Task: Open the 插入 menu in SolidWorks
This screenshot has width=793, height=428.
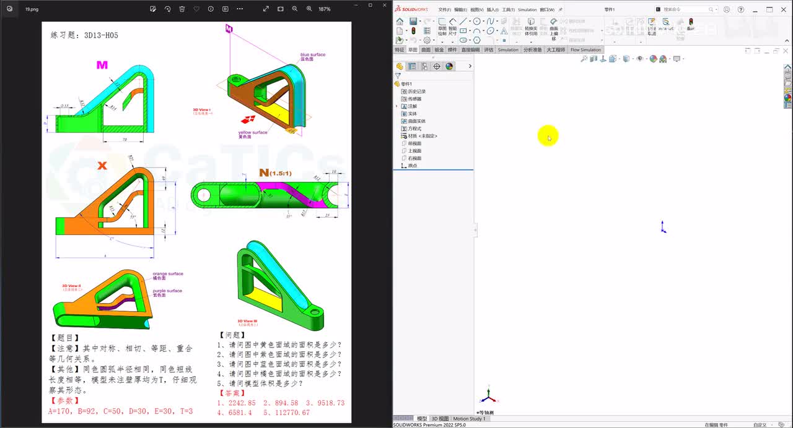Action: point(493,10)
